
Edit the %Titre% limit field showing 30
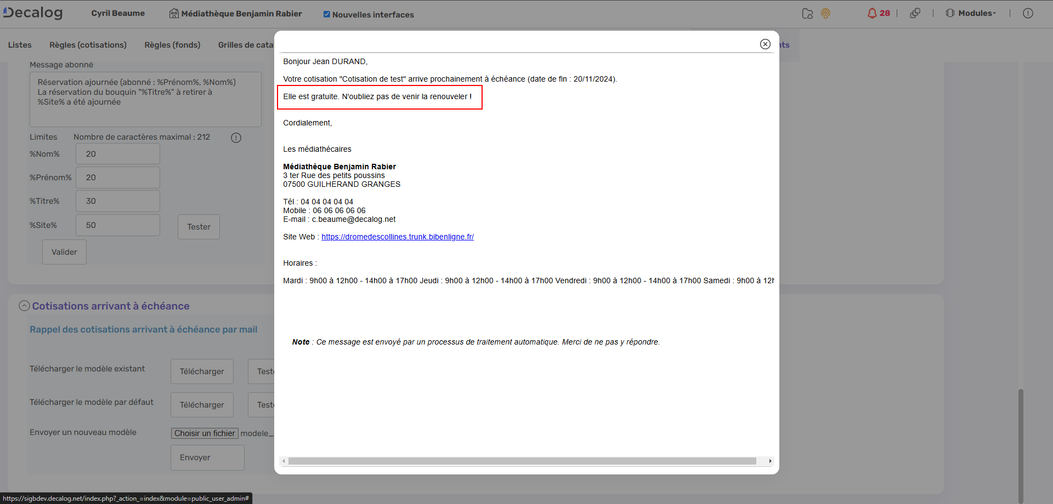click(x=117, y=201)
